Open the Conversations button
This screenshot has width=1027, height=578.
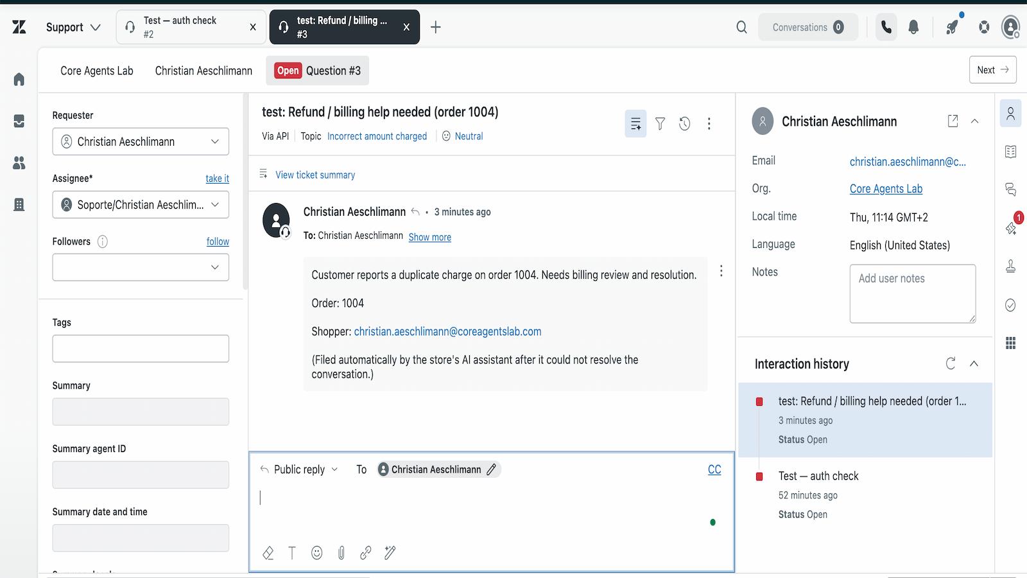pyautogui.click(x=807, y=27)
